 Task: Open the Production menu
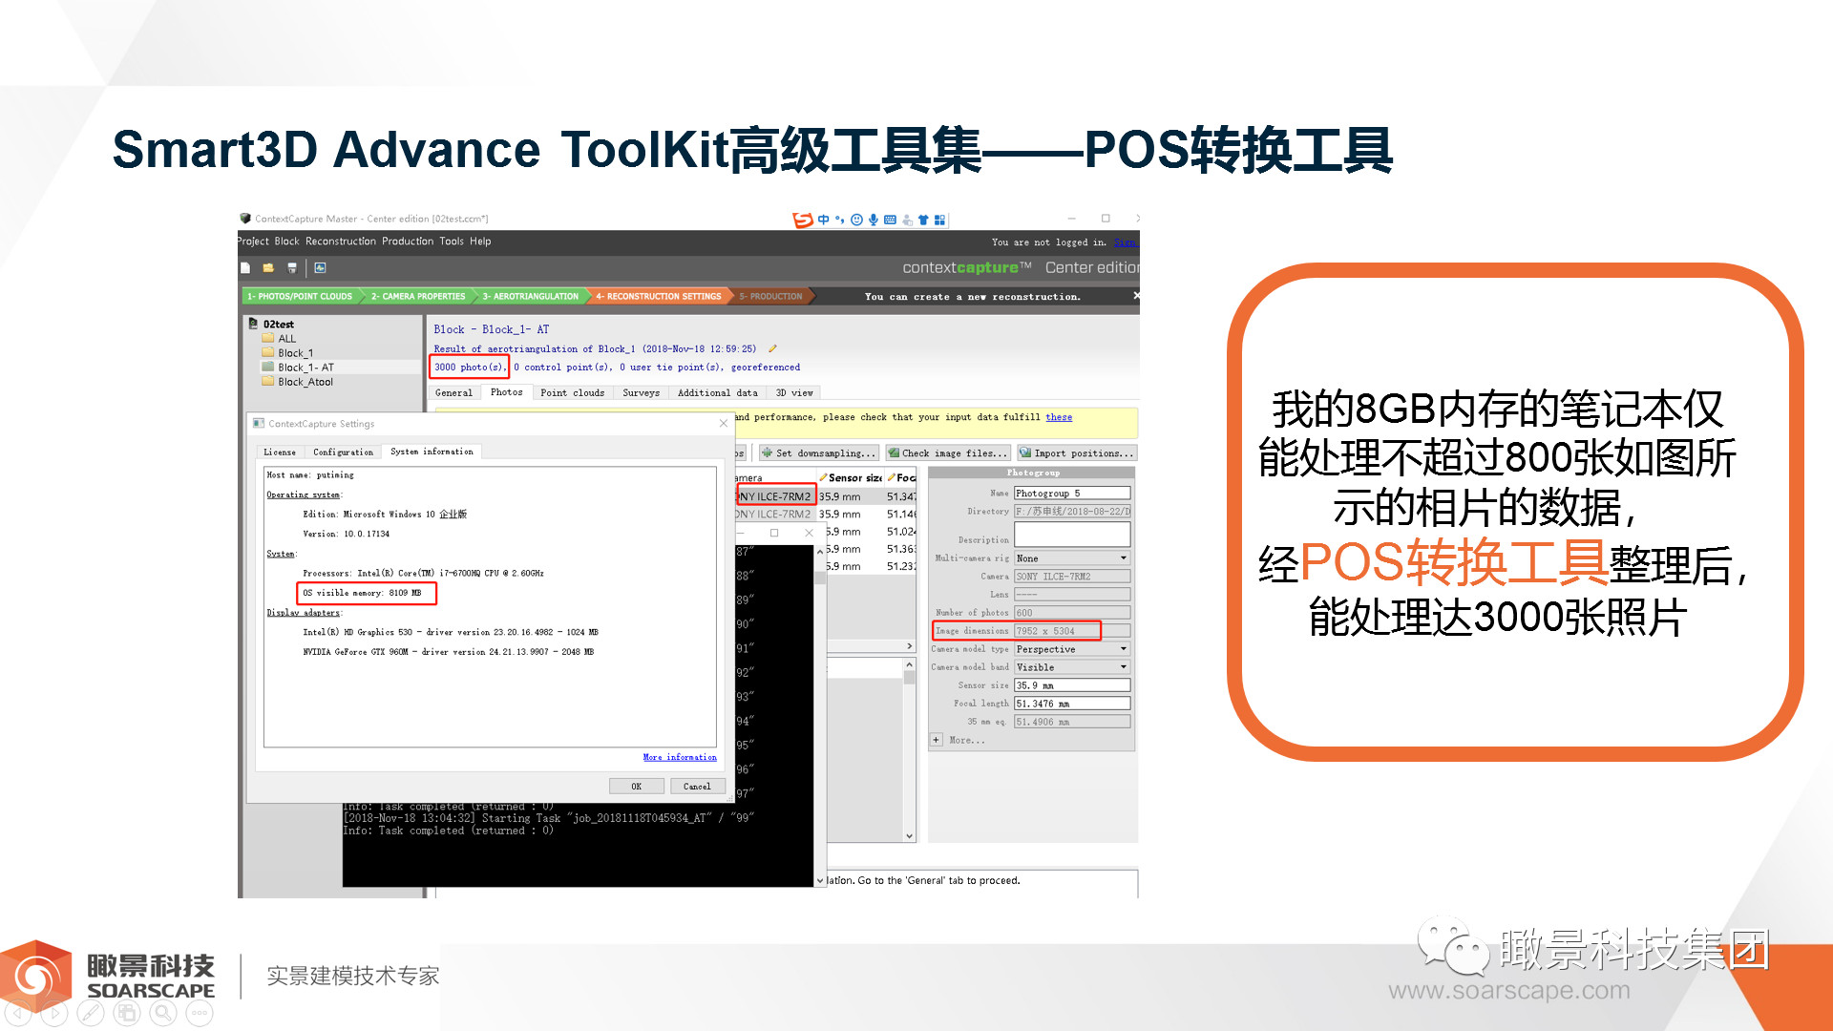pos(408,242)
